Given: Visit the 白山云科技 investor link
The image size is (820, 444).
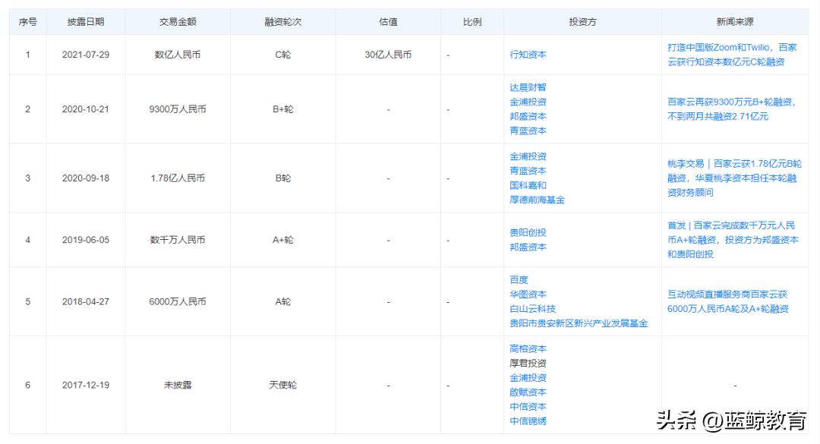Looking at the screenshot, I should pos(532,308).
